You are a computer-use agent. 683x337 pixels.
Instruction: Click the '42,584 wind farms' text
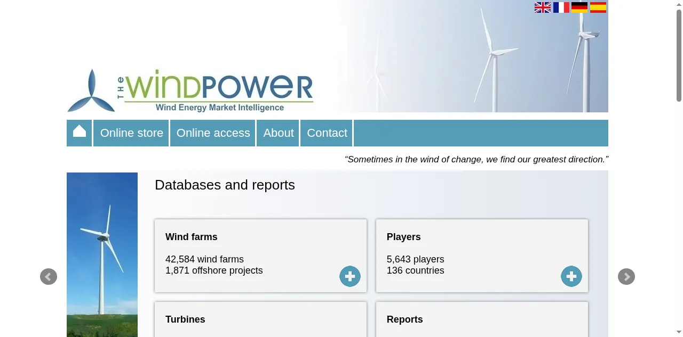click(x=204, y=259)
